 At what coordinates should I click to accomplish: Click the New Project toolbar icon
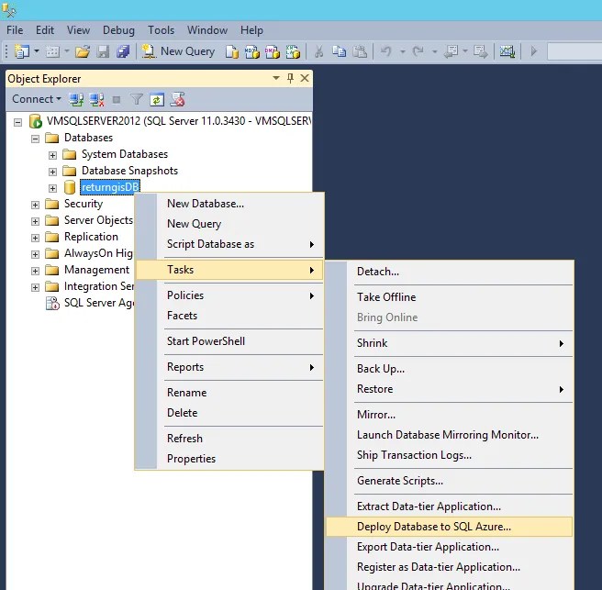[x=22, y=51]
